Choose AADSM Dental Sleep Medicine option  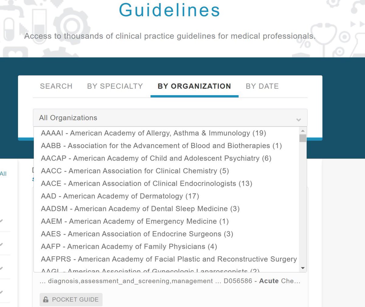tap(166, 209)
